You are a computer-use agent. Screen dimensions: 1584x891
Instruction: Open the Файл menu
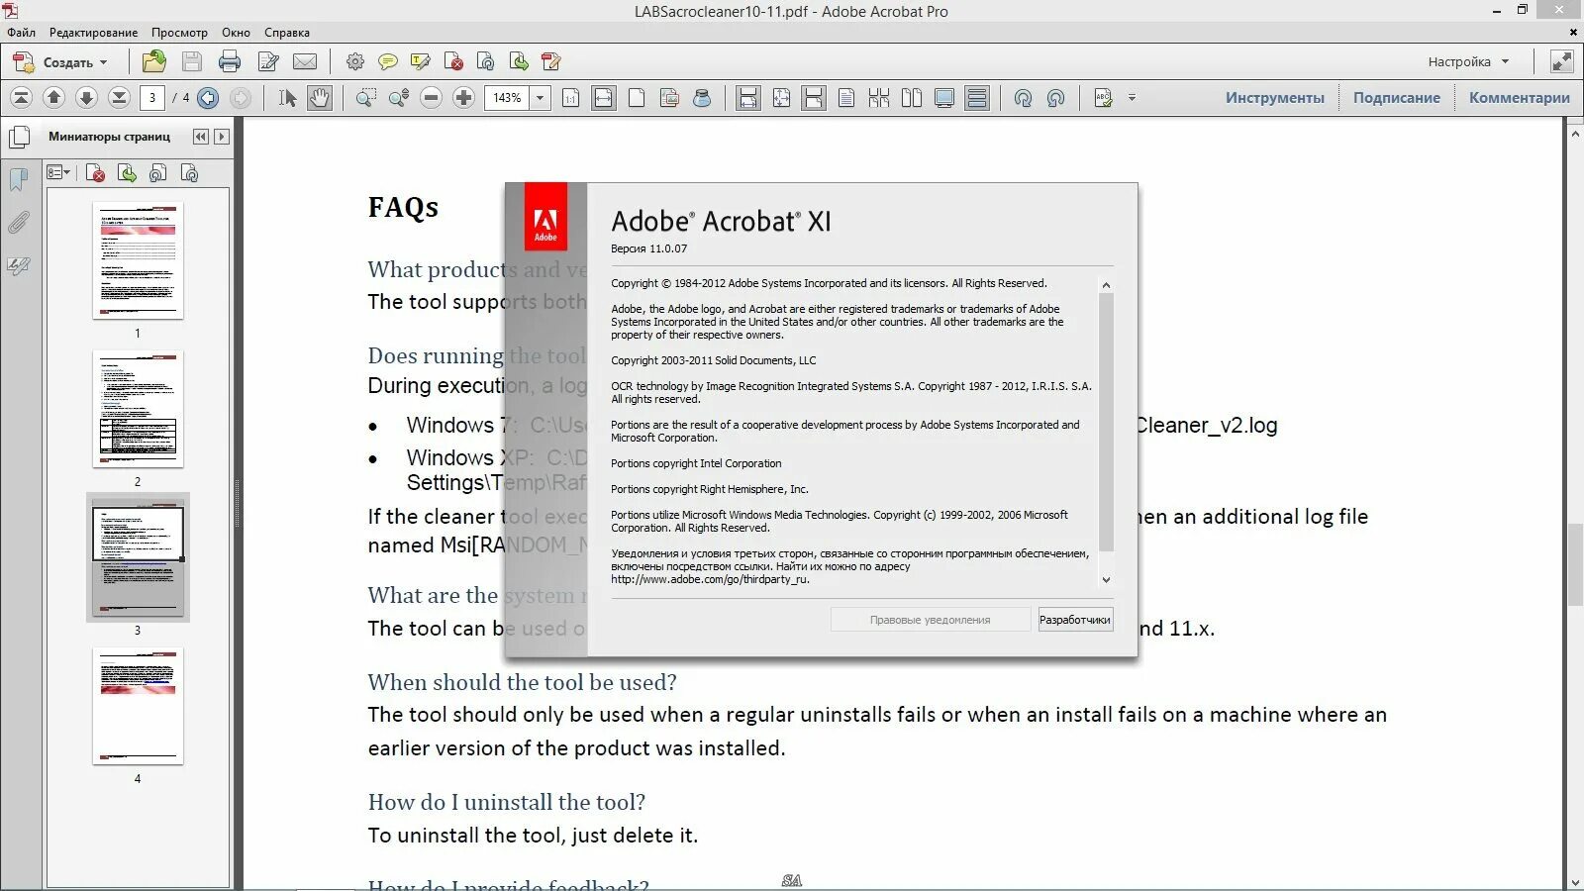(21, 33)
